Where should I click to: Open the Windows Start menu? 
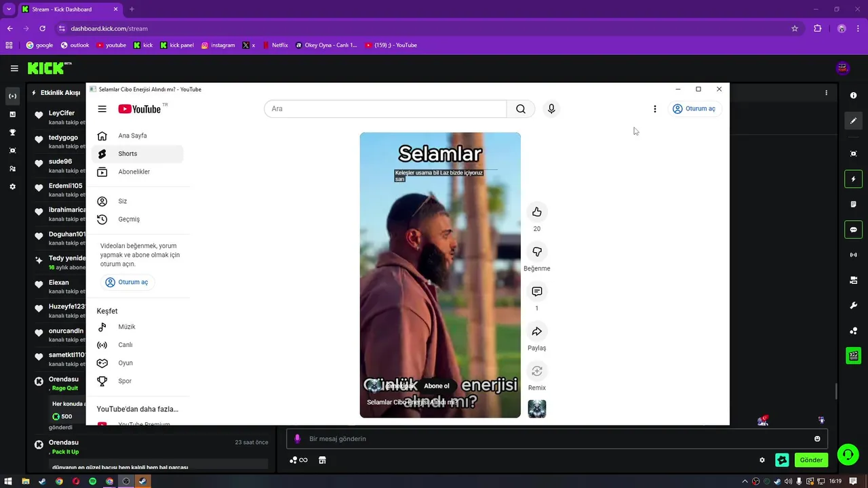point(9,481)
